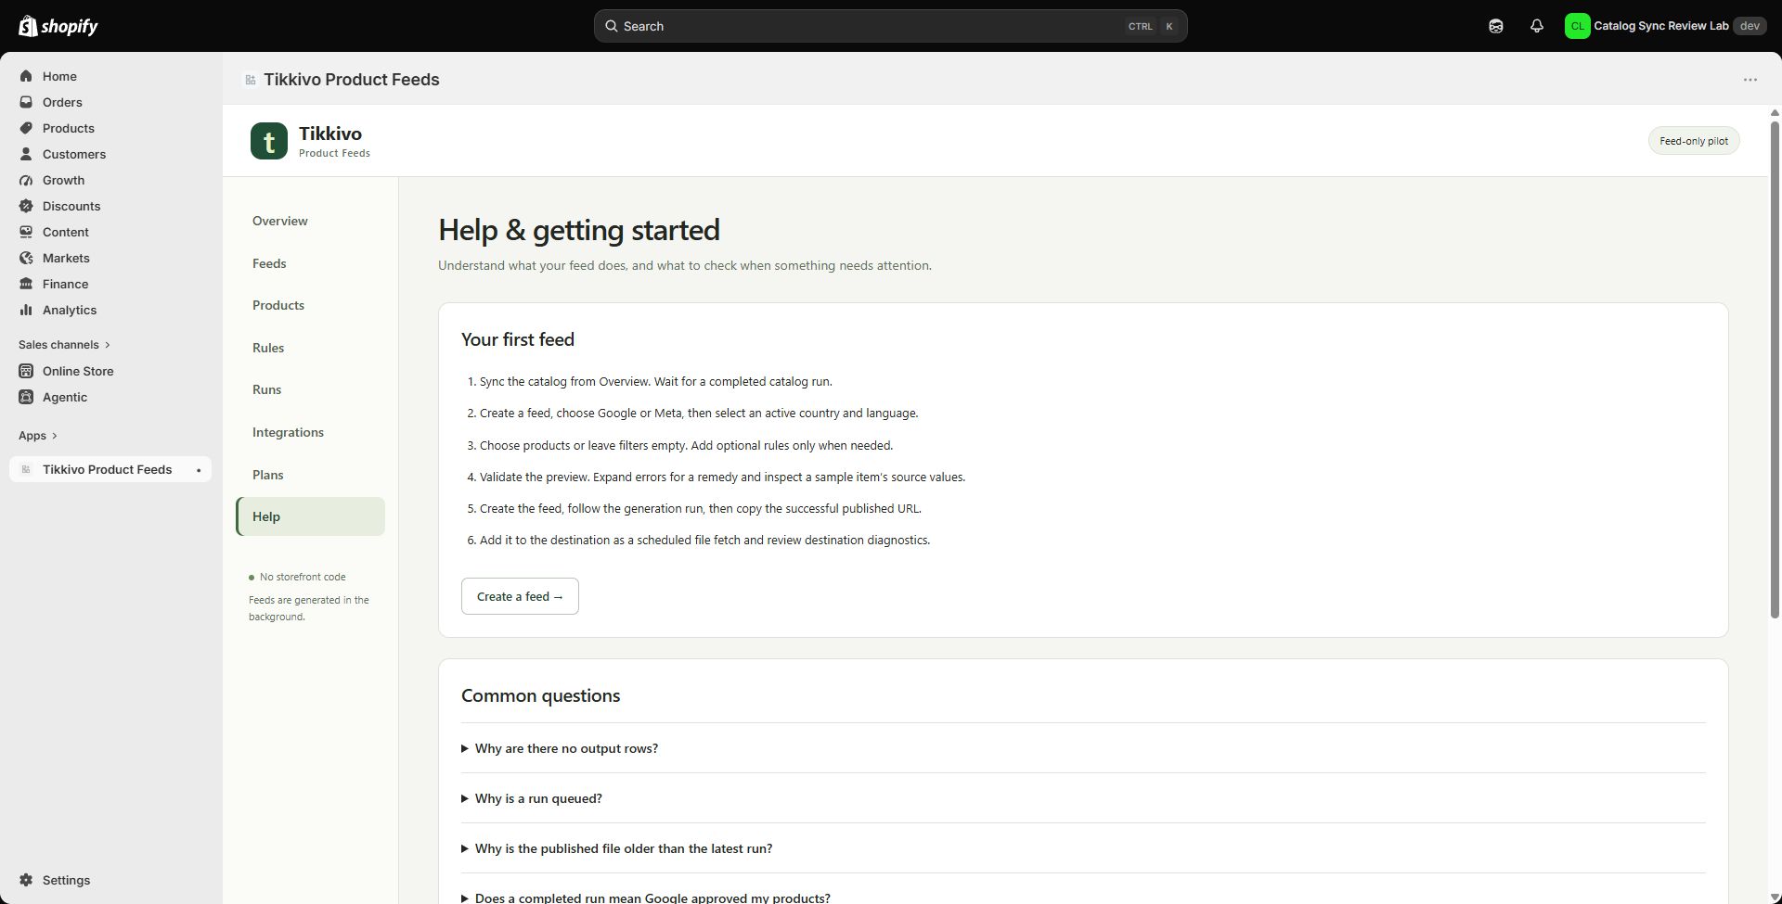The image size is (1782, 904).
Task: Click step 'Add it to the destination'
Action: [704, 540]
